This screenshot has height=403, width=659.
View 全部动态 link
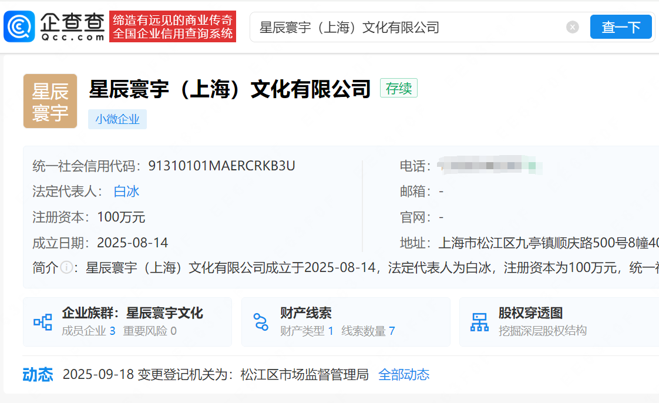404,375
